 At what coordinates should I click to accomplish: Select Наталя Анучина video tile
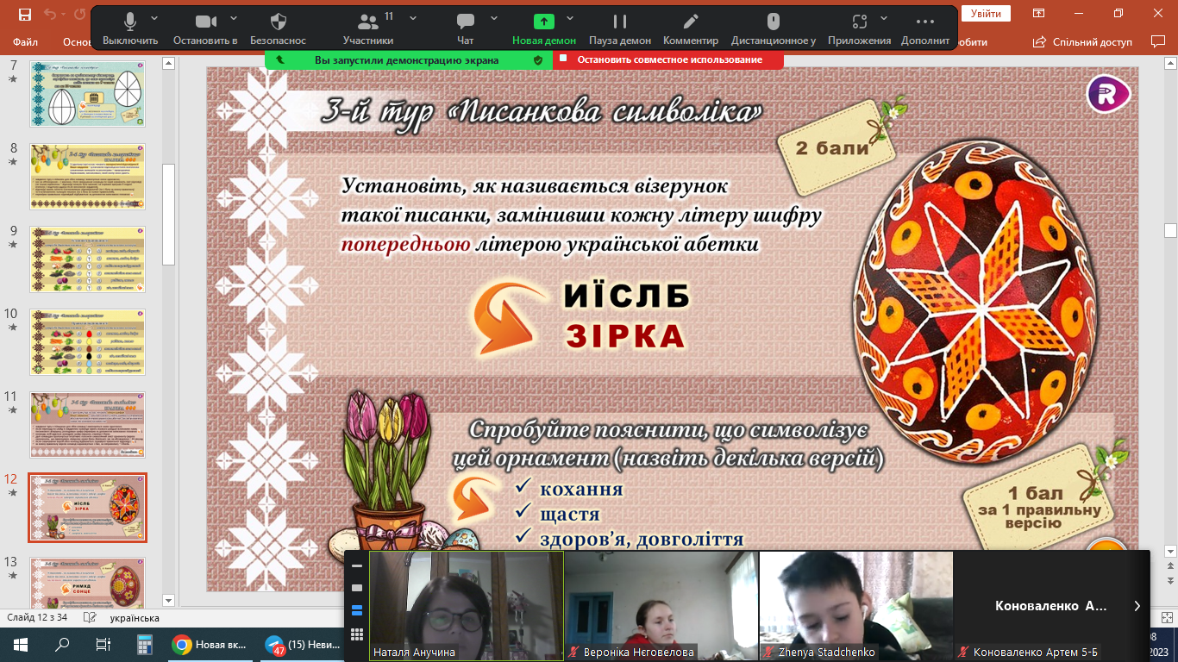tap(467, 606)
